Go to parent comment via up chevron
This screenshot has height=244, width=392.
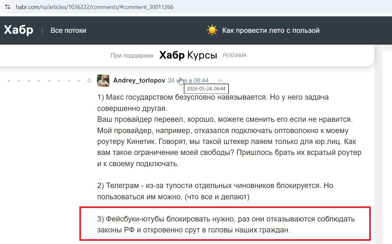coord(220,81)
